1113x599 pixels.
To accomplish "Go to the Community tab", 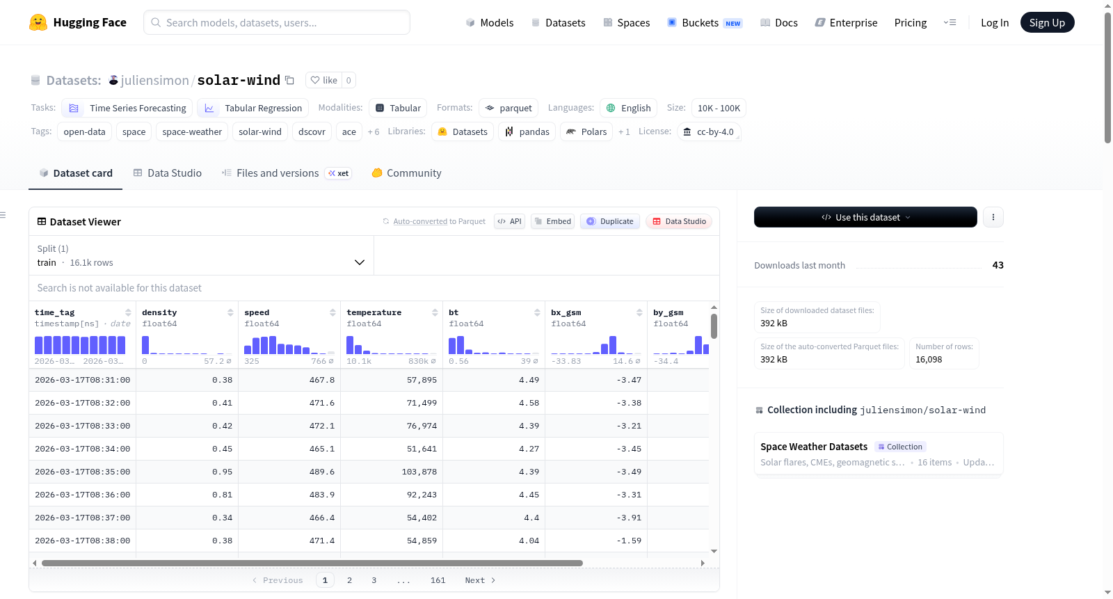I will click(x=407, y=173).
